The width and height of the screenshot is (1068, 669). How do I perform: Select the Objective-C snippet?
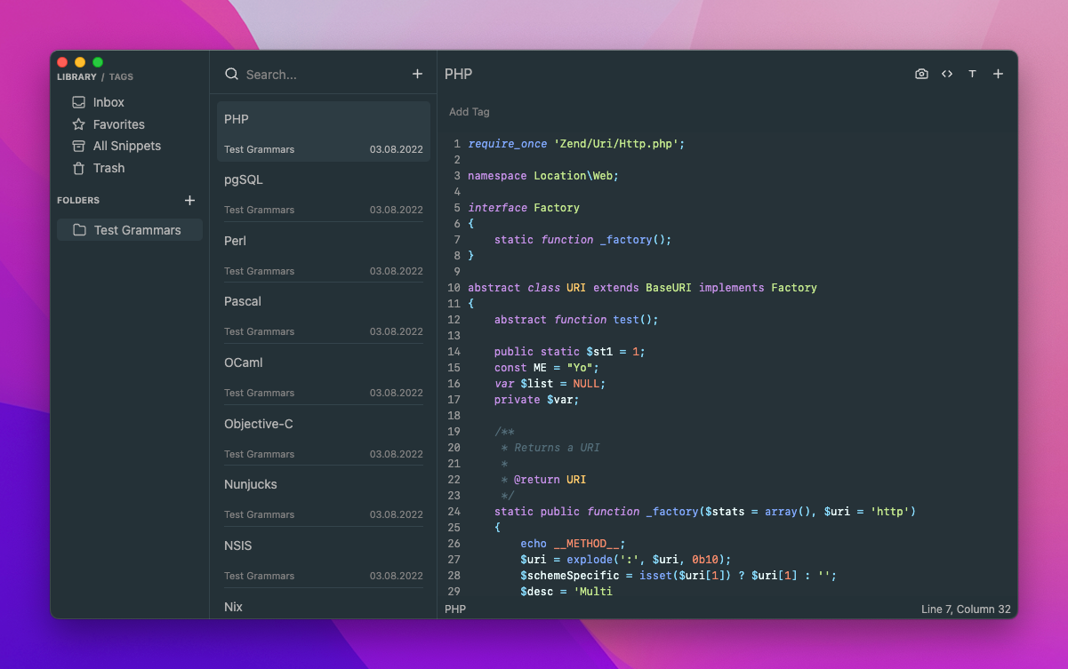[324, 436]
